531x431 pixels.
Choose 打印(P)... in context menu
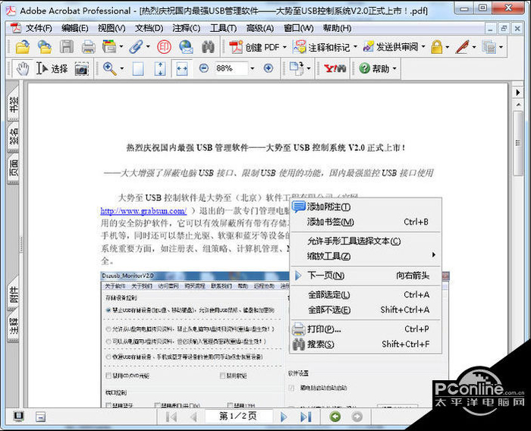tap(366, 329)
